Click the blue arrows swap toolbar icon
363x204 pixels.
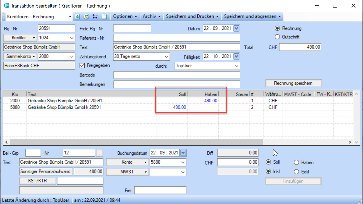(x=95, y=17)
